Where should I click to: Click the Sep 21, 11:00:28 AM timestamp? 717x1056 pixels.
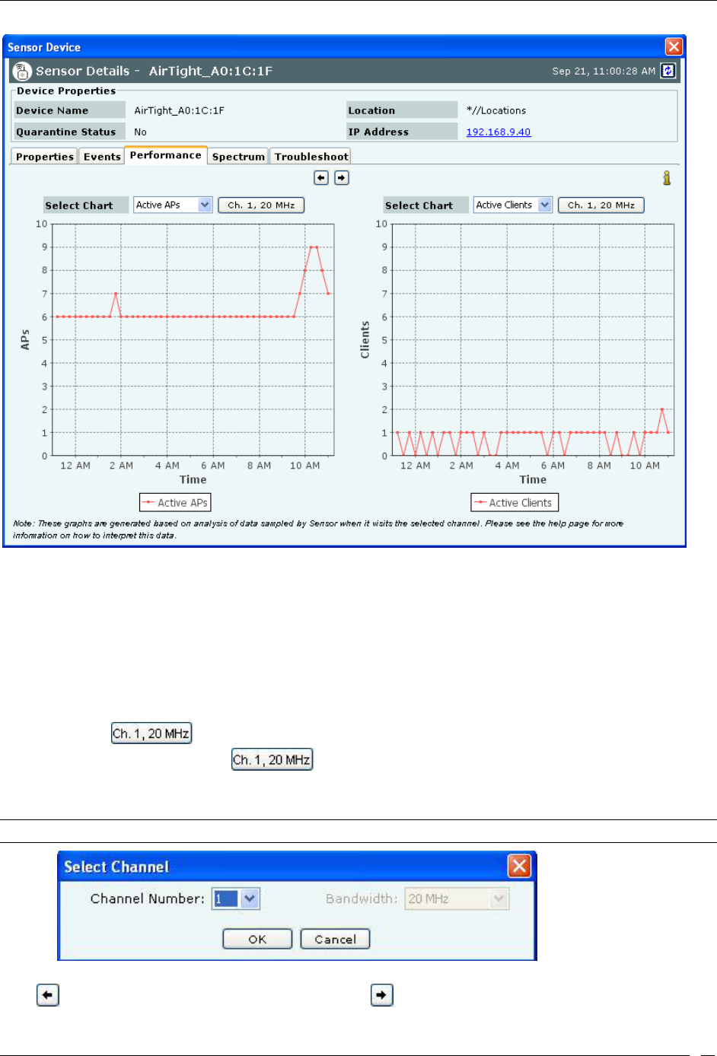tap(604, 71)
